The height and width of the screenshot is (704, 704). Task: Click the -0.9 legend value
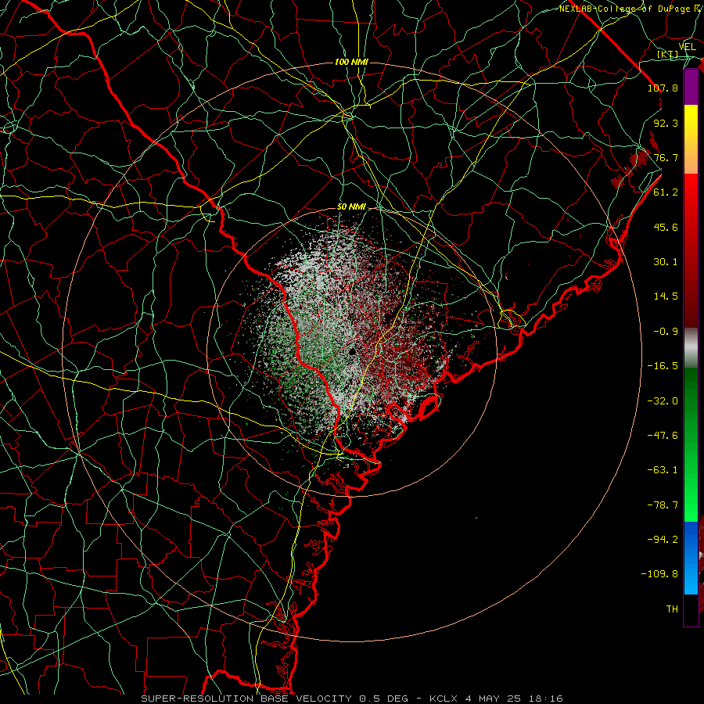666,332
